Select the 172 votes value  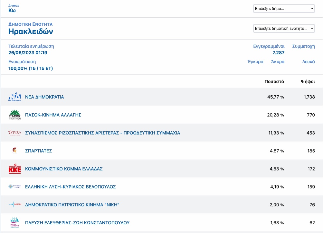tap(311, 169)
